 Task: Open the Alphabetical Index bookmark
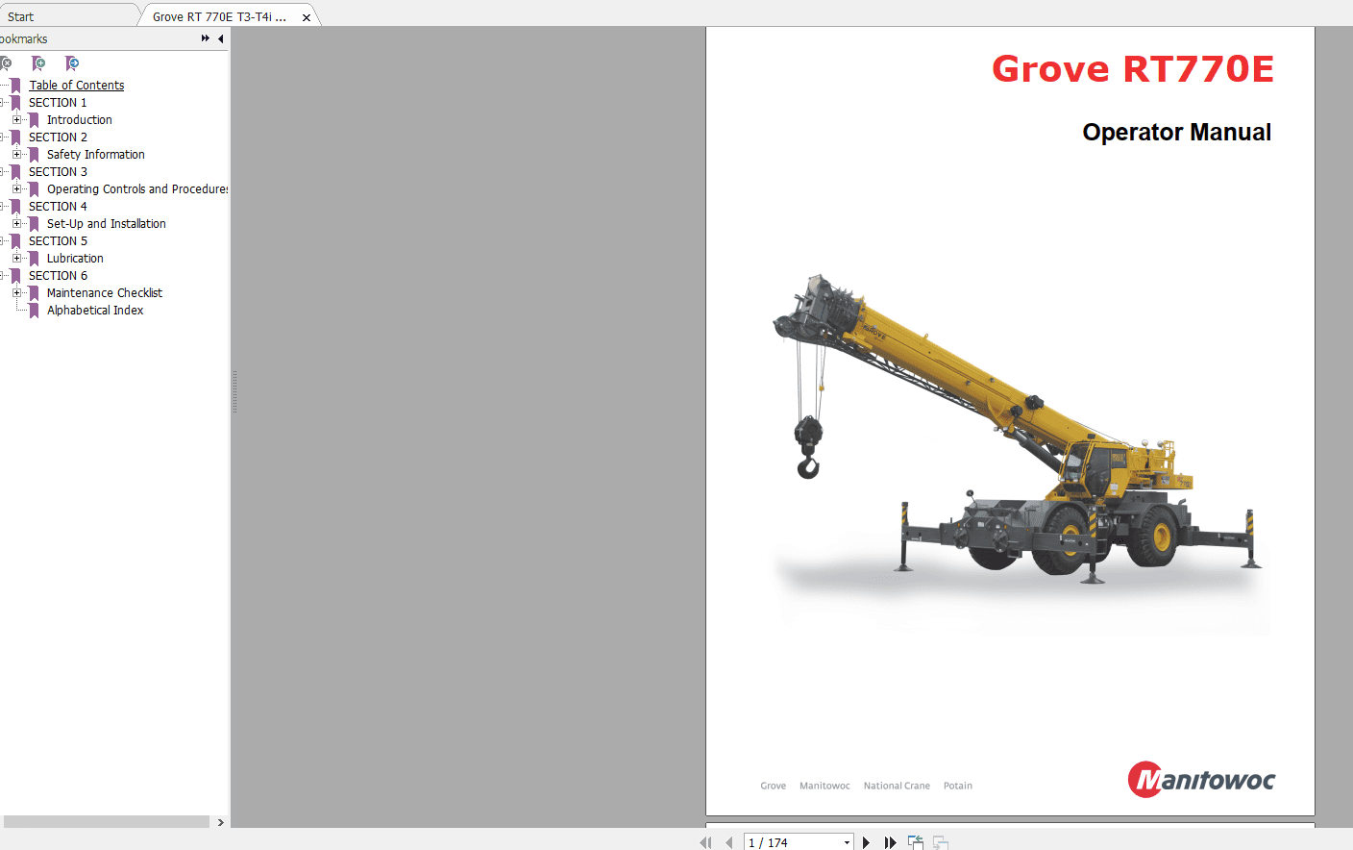[x=94, y=310]
